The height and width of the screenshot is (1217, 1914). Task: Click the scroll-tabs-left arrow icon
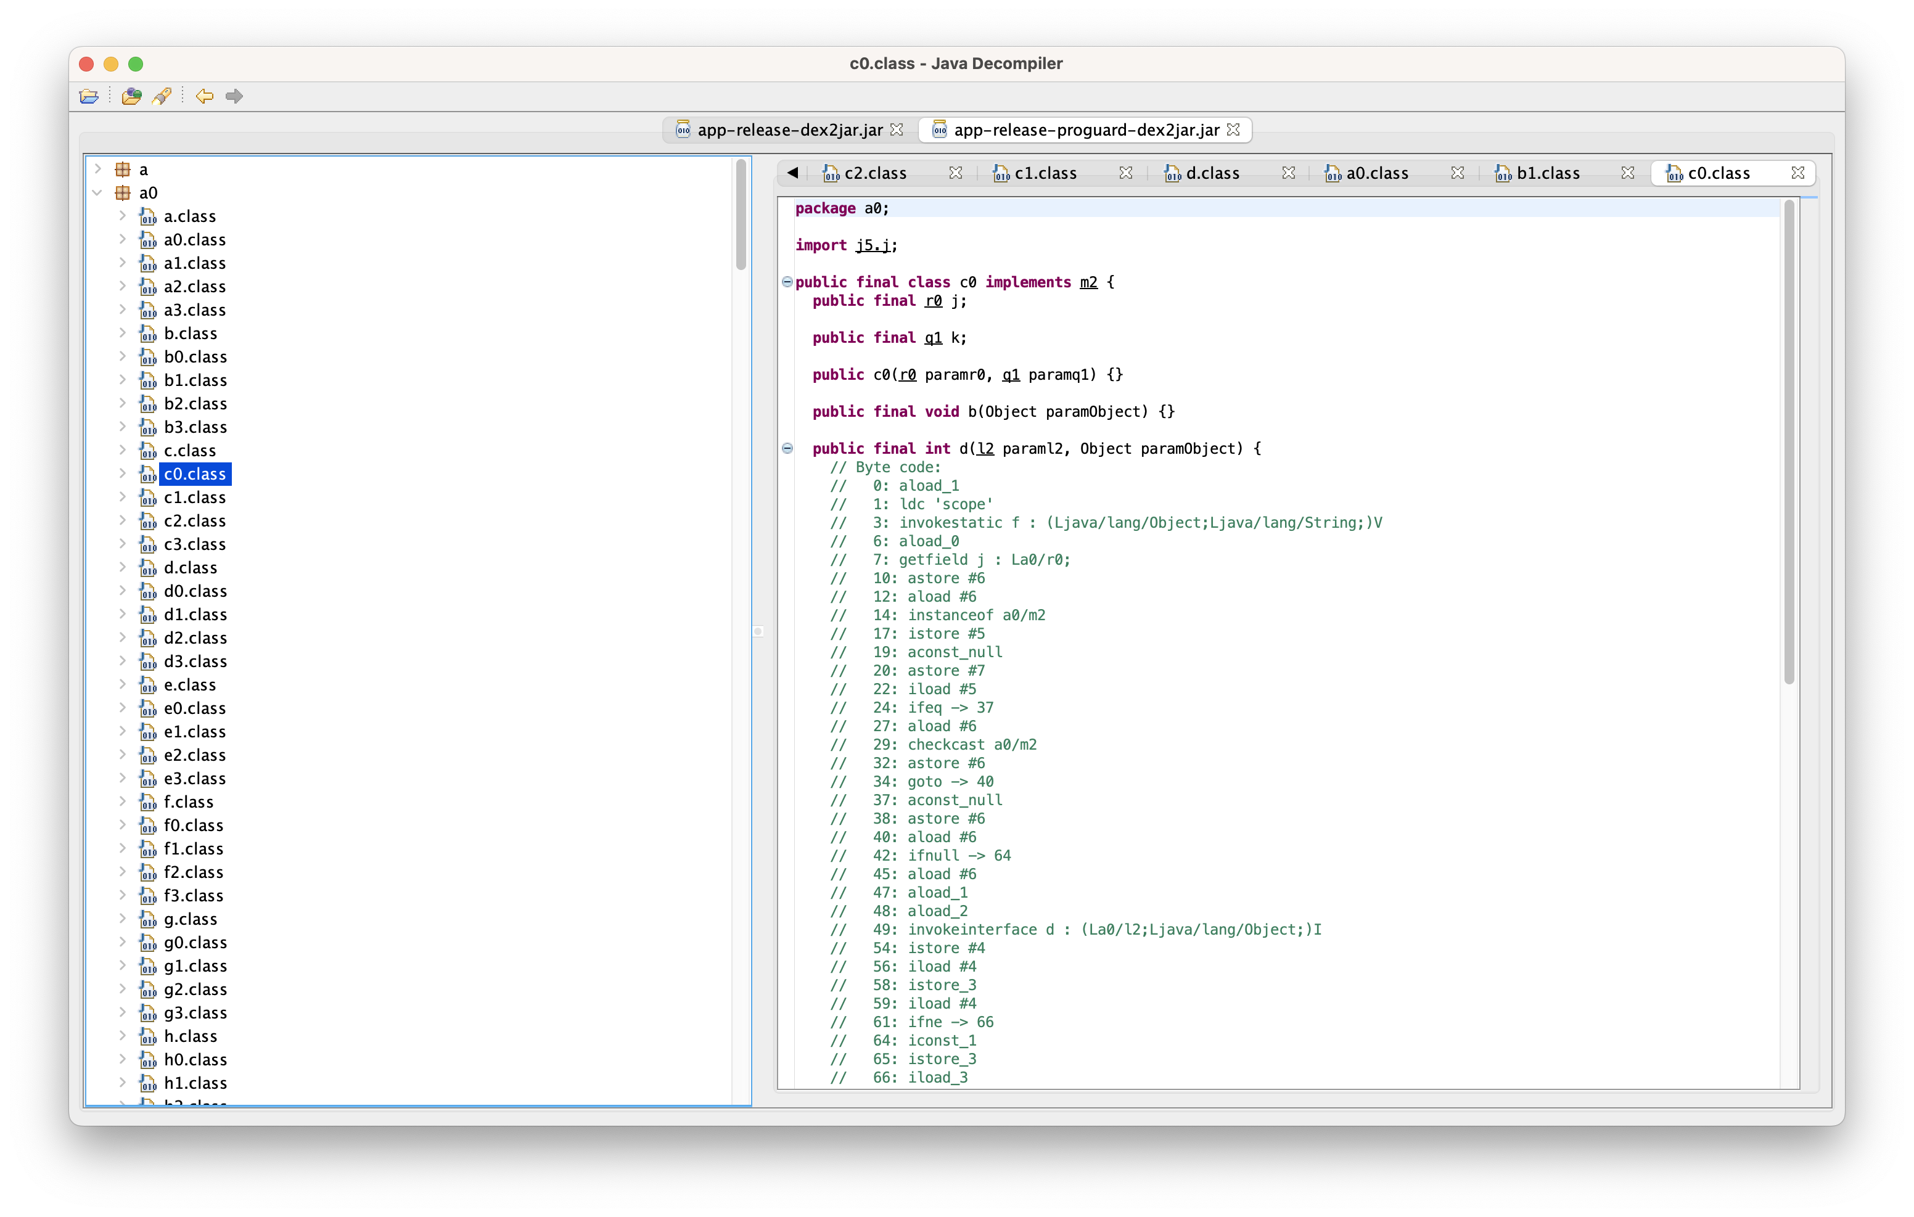tap(792, 173)
